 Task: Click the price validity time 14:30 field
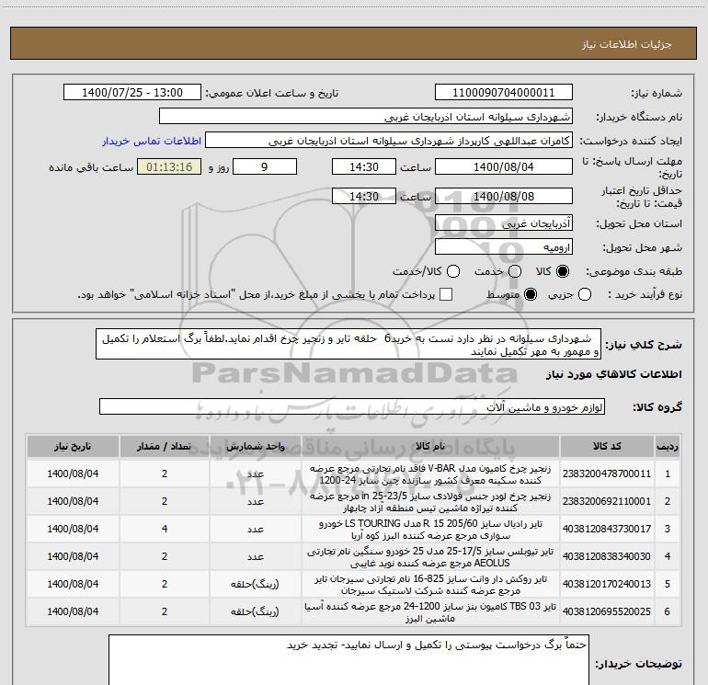pos(364,196)
